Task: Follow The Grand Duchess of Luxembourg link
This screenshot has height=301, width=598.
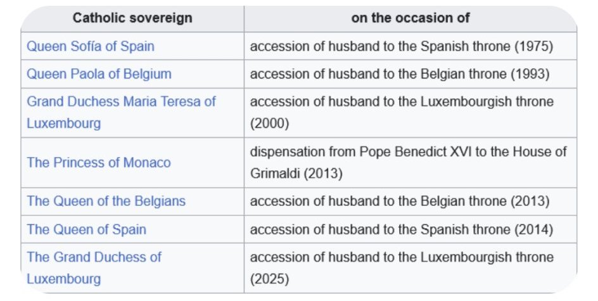Action: pos(94,257)
